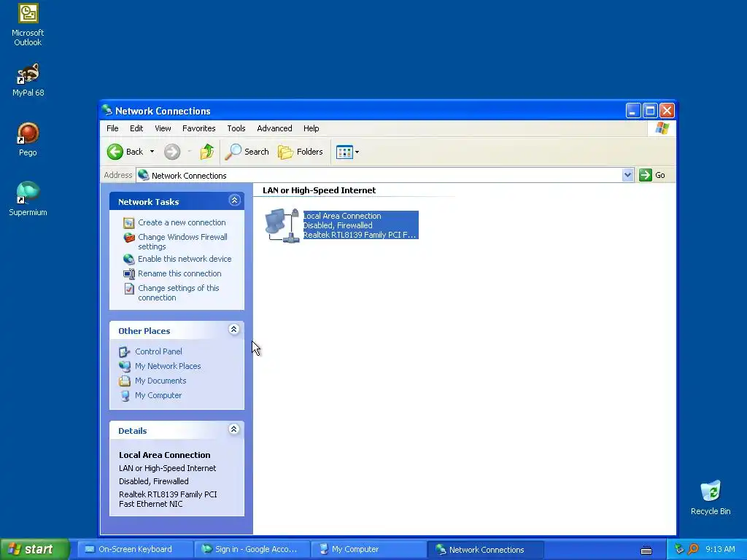Collapse the Details panel

234,429
